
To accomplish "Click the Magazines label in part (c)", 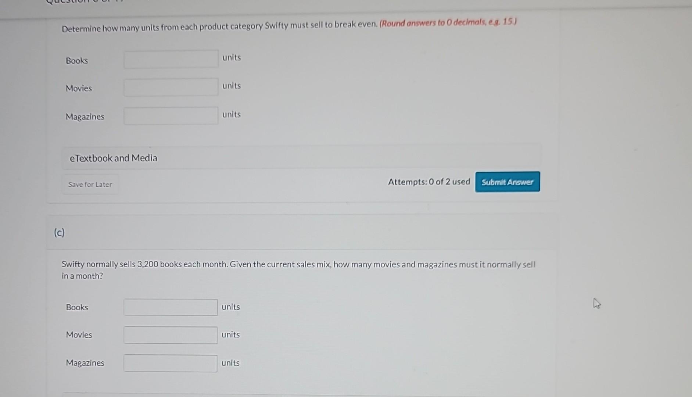I will 85,363.
